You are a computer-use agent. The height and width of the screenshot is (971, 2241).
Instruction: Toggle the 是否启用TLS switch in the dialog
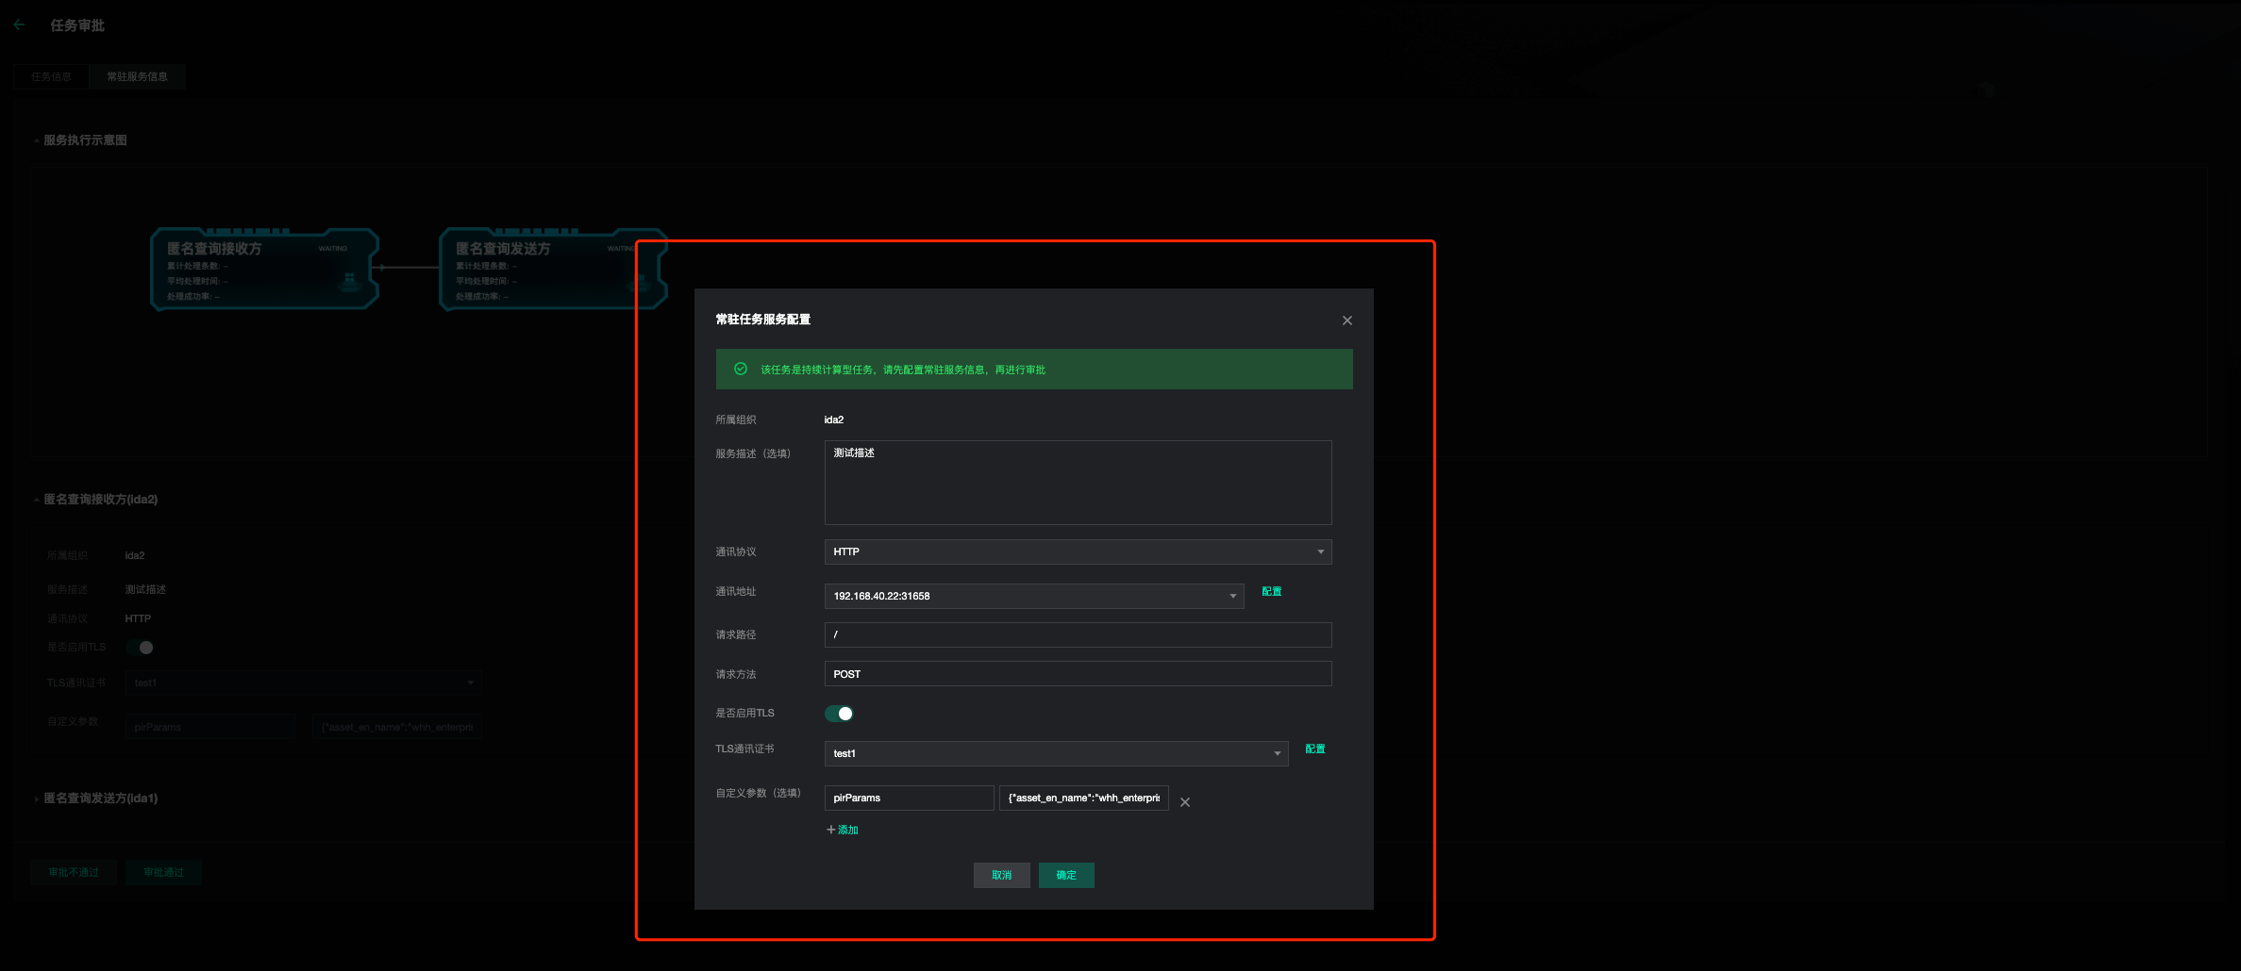pos(839,714)
